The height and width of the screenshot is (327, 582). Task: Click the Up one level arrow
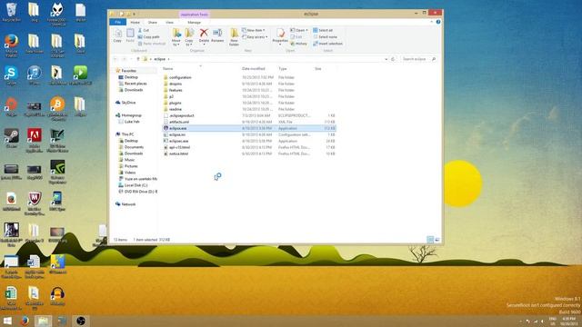pyautogui.click(x=138, y=59)
